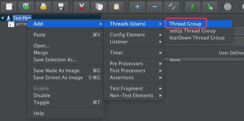Click the Paste clipboard icon
This screenshot has height=121, width=244.
116,7
